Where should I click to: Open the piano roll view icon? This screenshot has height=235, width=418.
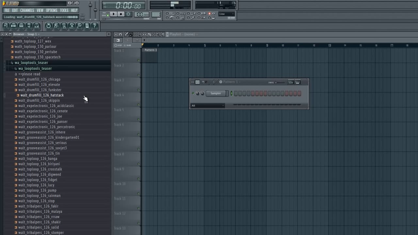tap(21, 26)
